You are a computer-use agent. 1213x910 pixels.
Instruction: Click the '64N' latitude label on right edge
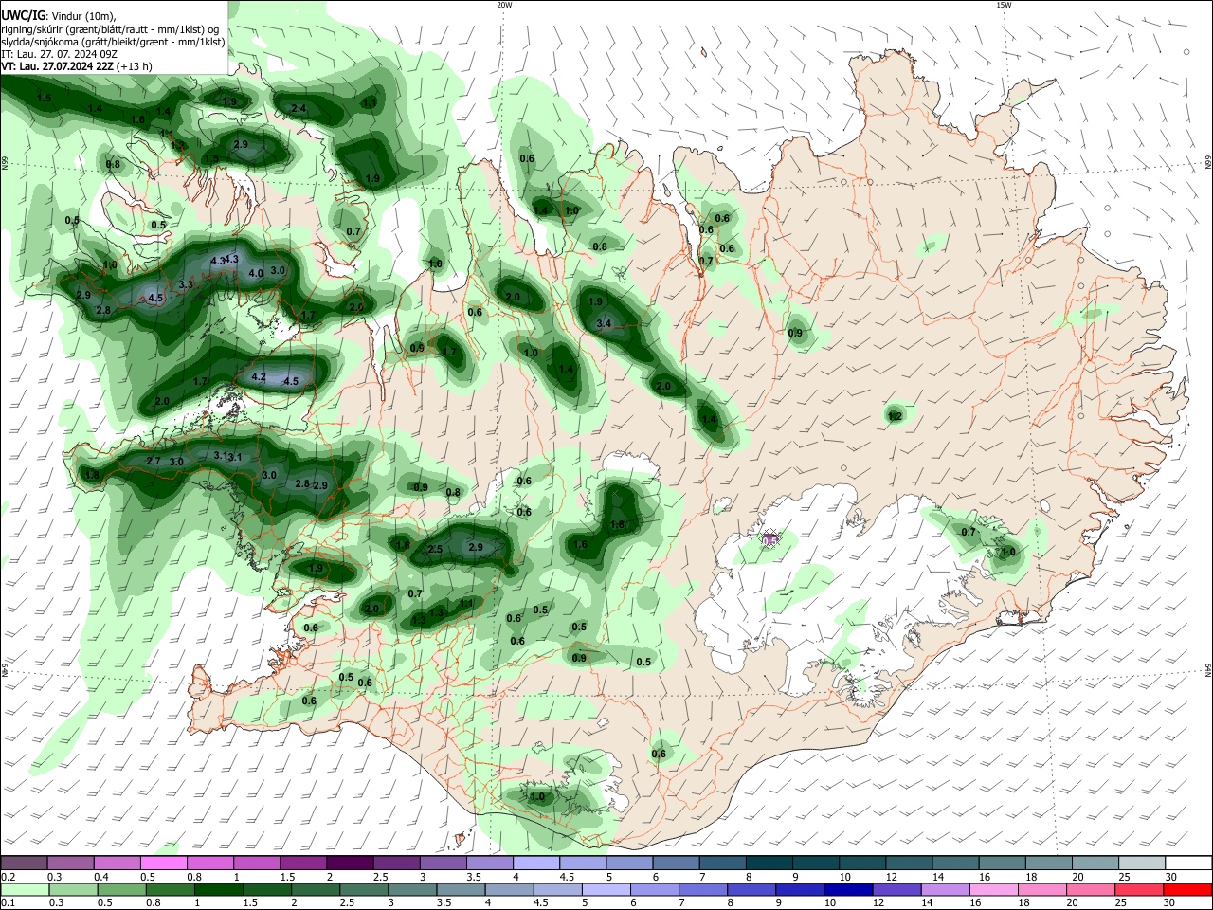click(x=1207, y=670)
